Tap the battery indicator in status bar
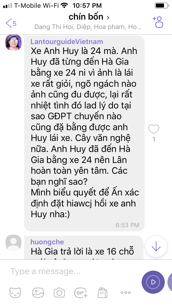The image size is (172, 305). coord(162,6)
